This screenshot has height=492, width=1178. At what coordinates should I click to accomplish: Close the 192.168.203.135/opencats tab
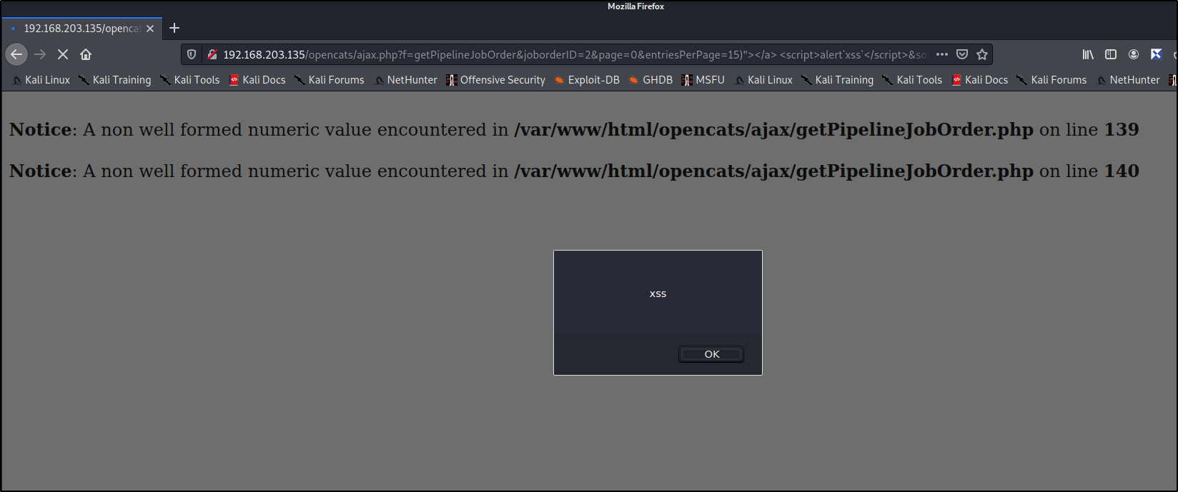[x=150, y=29]
